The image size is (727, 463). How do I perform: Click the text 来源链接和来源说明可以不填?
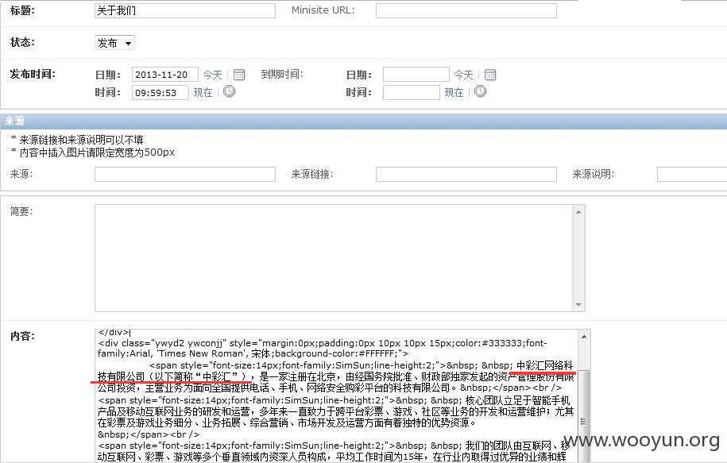coord(81,140)
